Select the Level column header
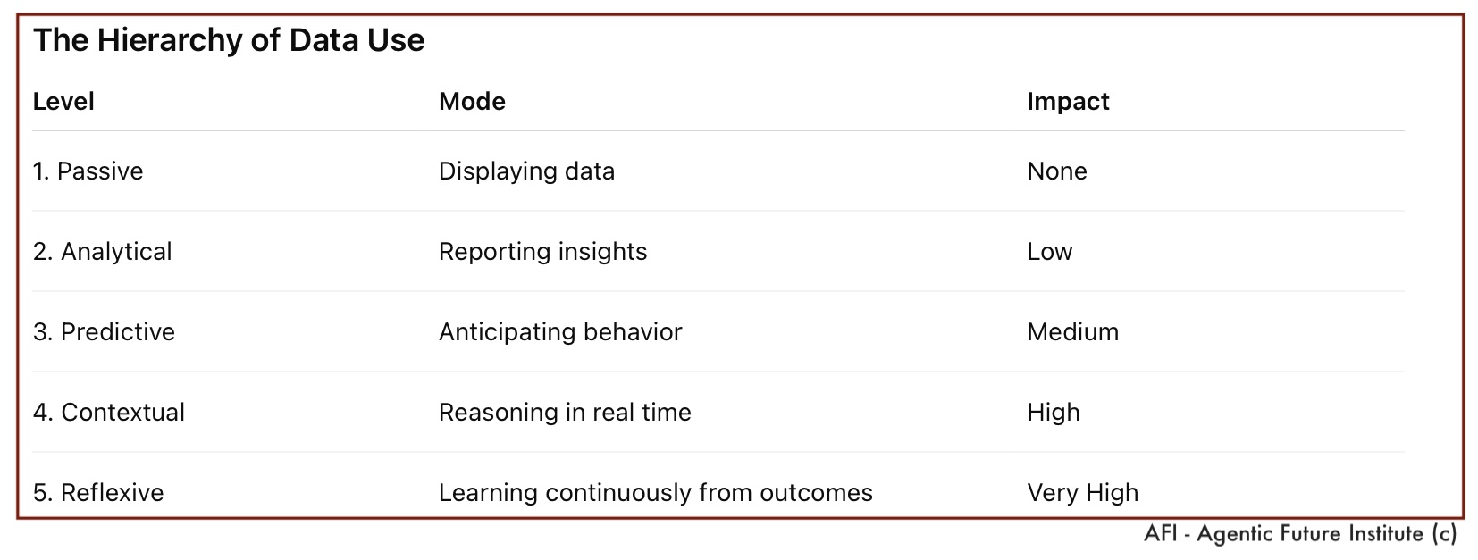Screen dimensions: 1478x560 coord(63,102)
